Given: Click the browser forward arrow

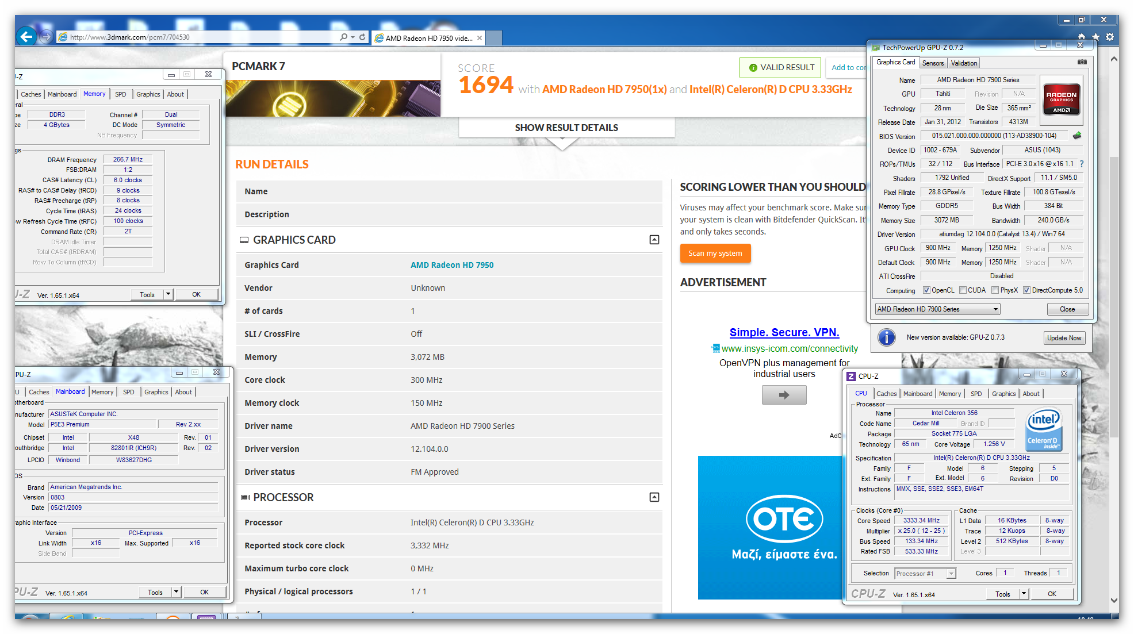Looking at the screenshot, I should (47, 37).
